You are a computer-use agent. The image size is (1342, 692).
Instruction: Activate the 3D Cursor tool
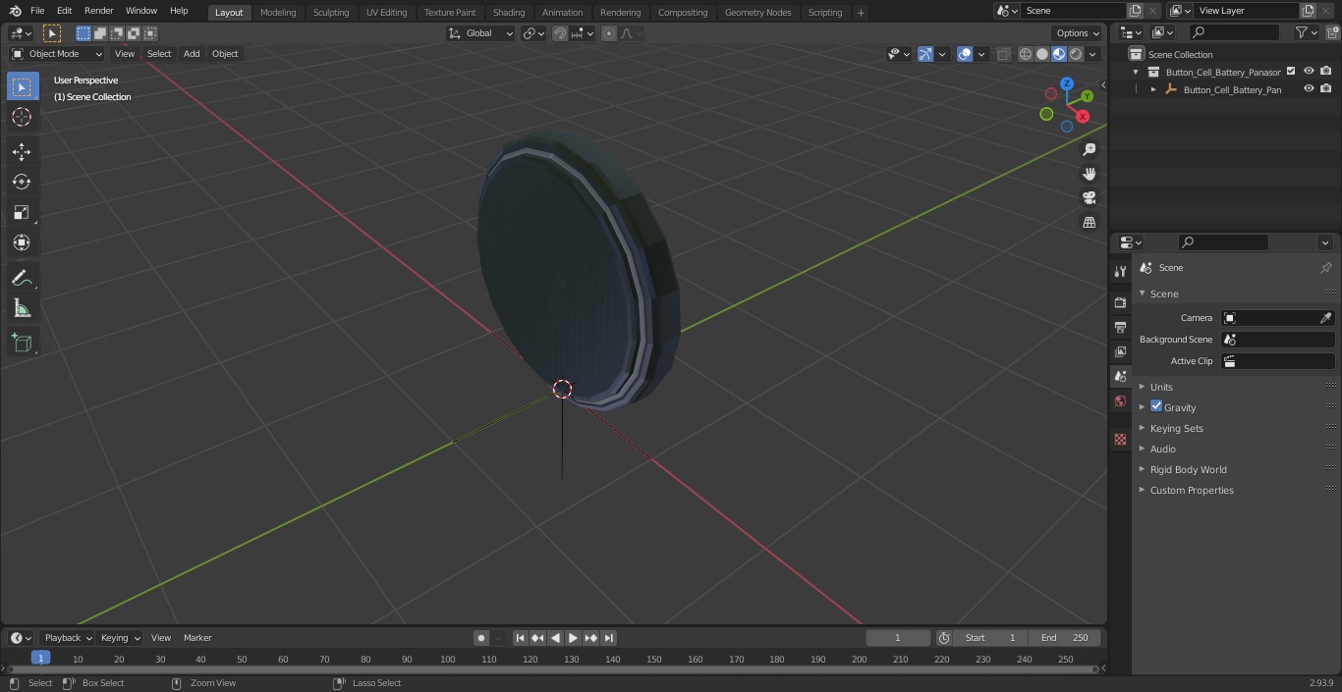point(22,117)
